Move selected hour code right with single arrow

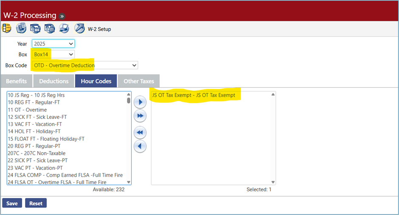(x=140, y=102)
